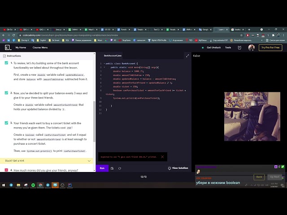287x215 pixels.
Task: Select the BankAccount.java file tab
Action: tap(113, 56)
